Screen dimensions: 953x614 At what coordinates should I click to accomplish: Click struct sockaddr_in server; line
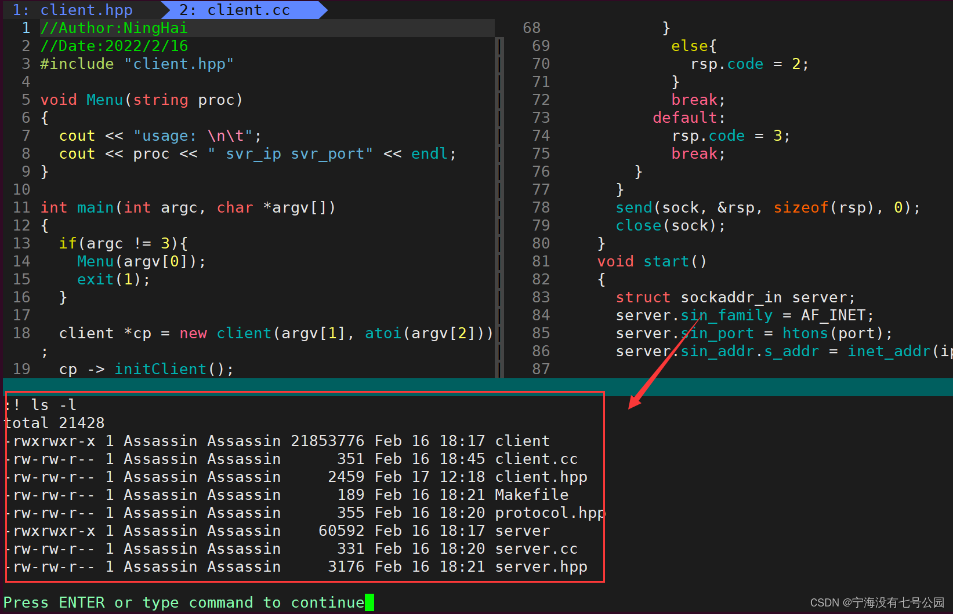pos(735,297)
